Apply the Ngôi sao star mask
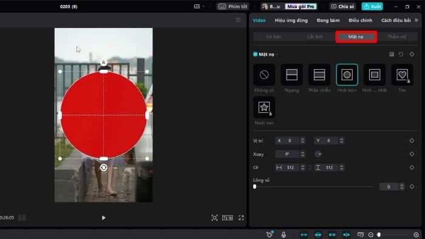The image size is (425, 239). click(x=264, y=107)
